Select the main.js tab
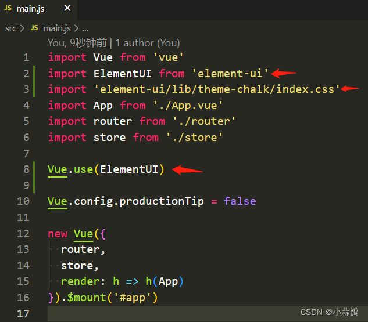Image resolution: width=368 pixels, height=322 pixels. pyautogui.click(x=38, y=9)
